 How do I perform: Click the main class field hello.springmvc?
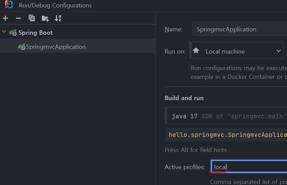click(226, 135)
